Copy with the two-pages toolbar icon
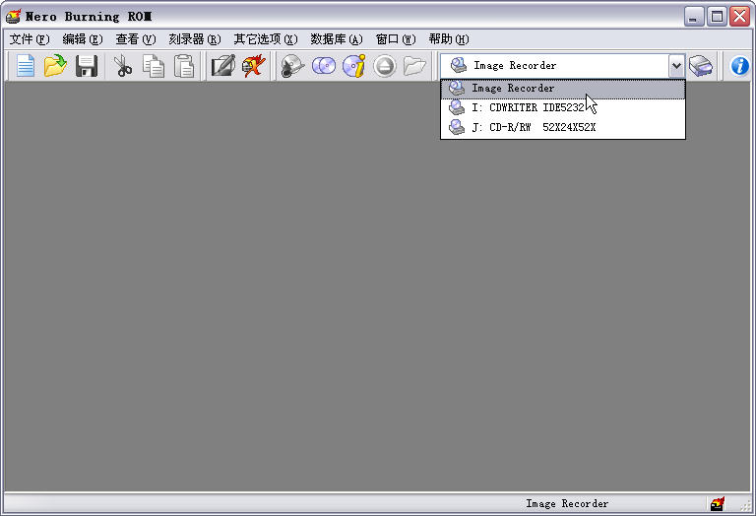756x516 pixels. 154,66
